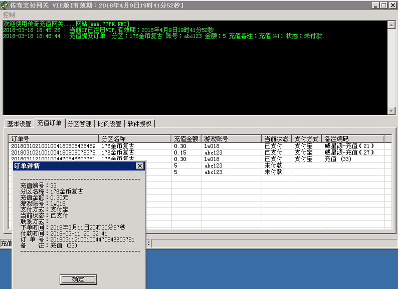Screen dimensions: 398x289
Task: Close the 订单详情 dialog with X
Action: pos(139,166)
